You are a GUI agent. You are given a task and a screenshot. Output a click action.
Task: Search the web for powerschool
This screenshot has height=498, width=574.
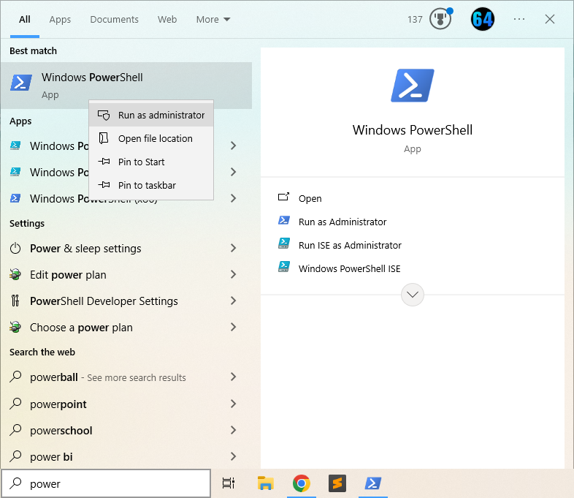click(126, 430)
